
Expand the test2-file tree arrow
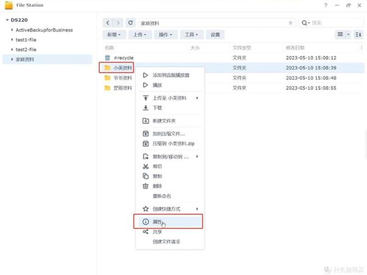pos(12,49)
